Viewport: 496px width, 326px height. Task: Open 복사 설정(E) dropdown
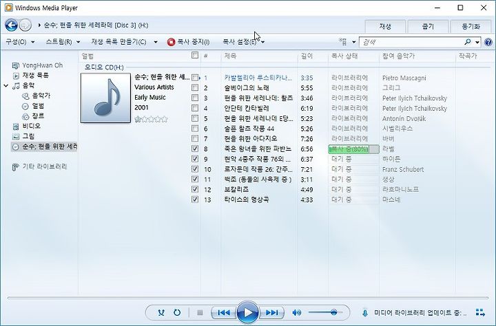point(244,42)
